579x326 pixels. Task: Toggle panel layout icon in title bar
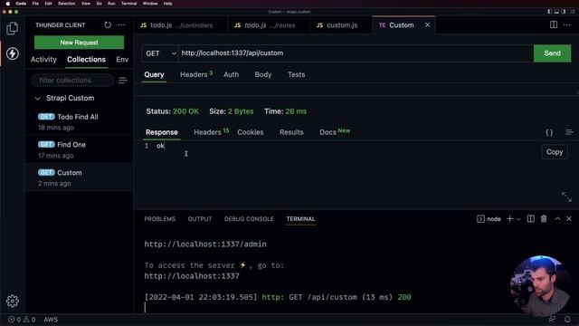pyautogui.click(x=556, y=12)
